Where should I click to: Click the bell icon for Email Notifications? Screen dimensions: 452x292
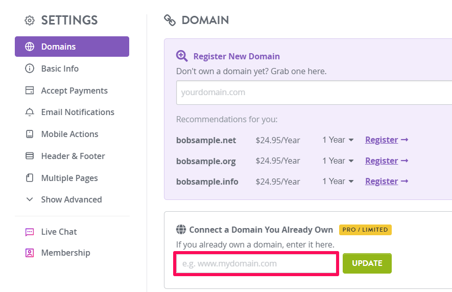click(30, 112)
